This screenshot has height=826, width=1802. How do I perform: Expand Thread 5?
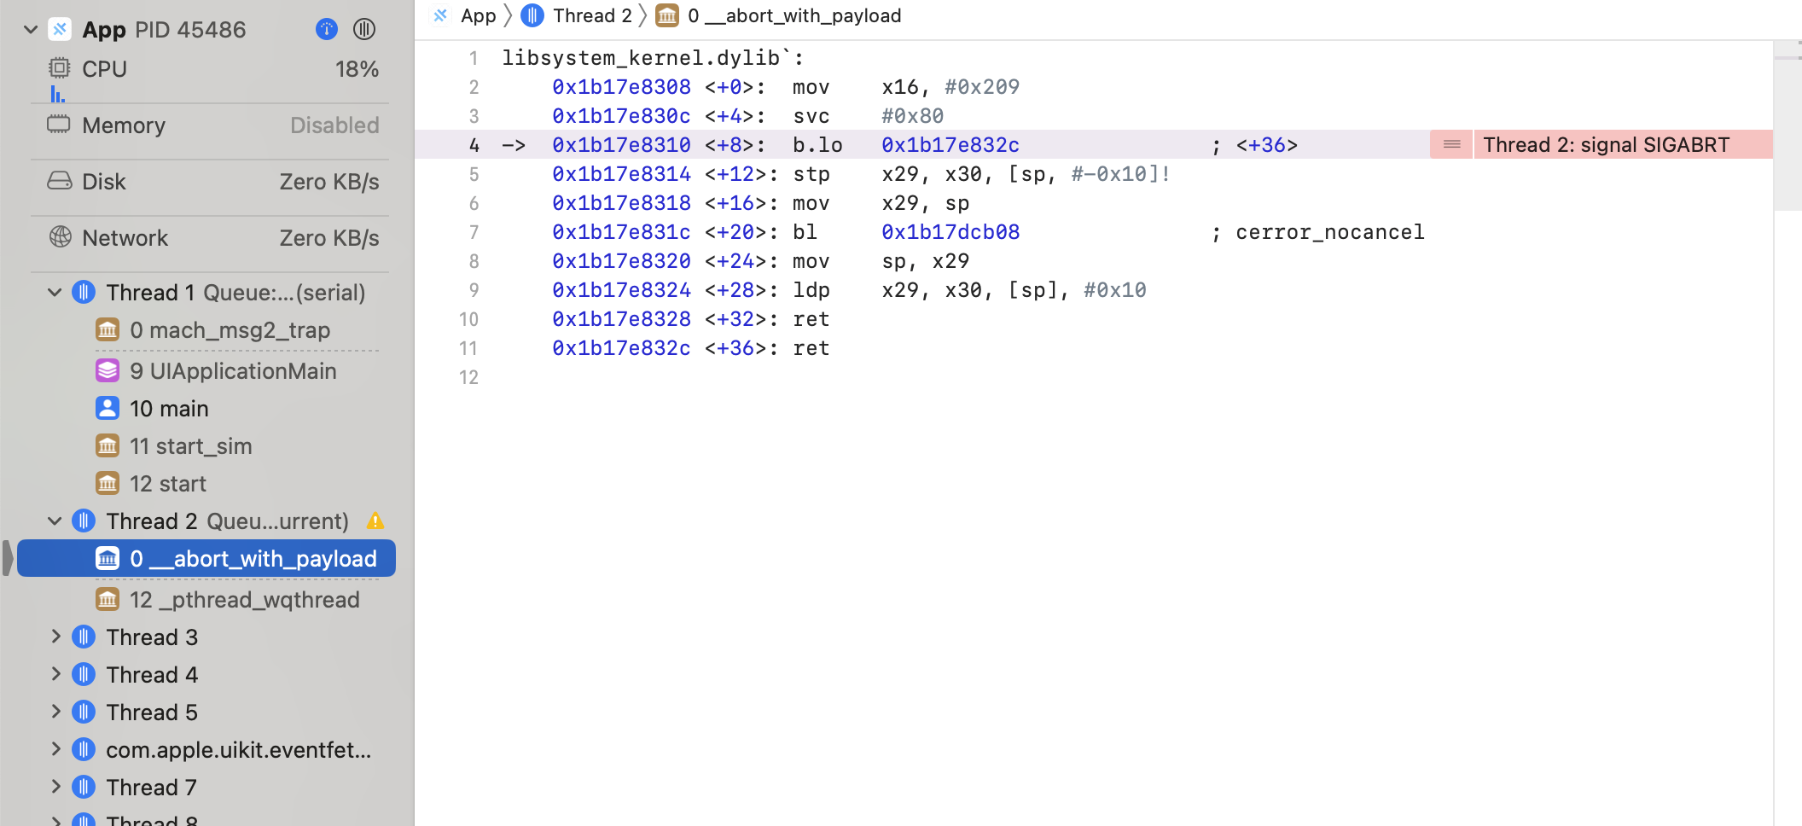pos(55,712)
